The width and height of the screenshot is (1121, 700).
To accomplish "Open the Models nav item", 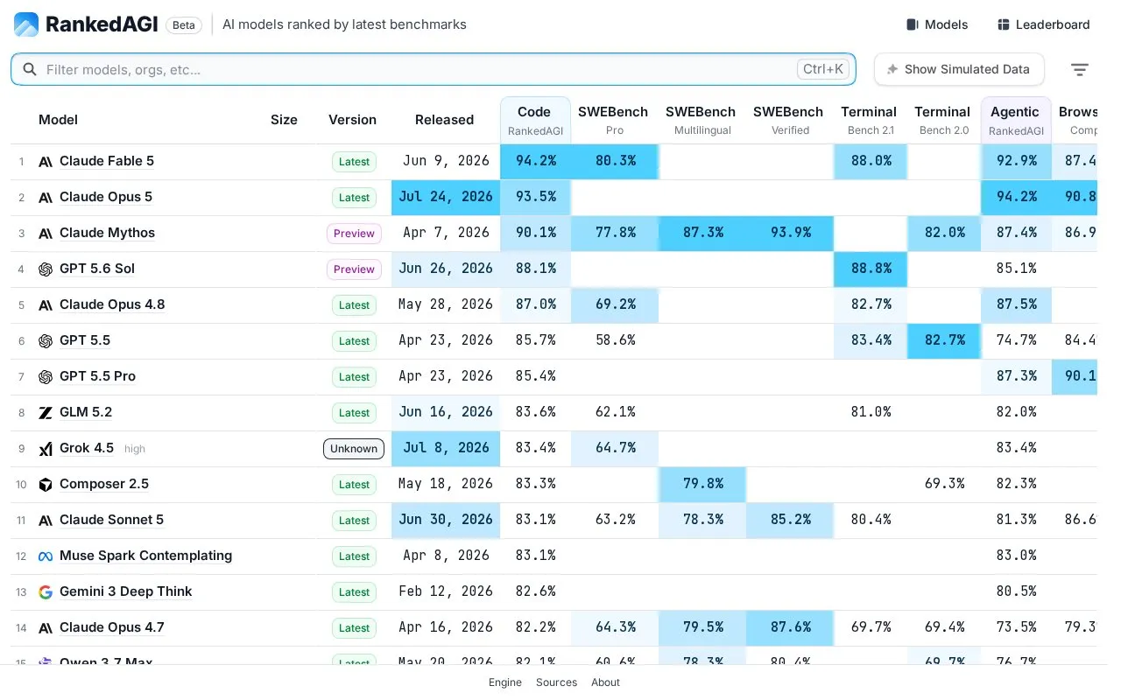I will [x=937, y=24].
